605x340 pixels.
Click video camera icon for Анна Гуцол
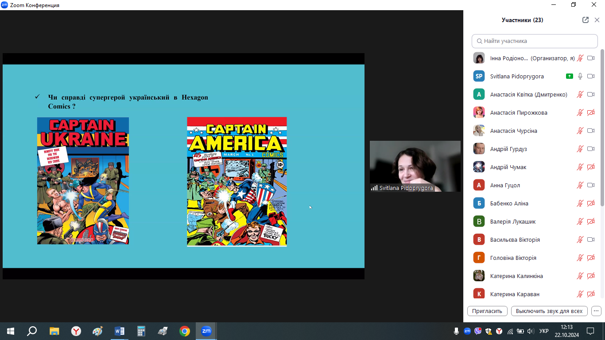pos(590,185)
